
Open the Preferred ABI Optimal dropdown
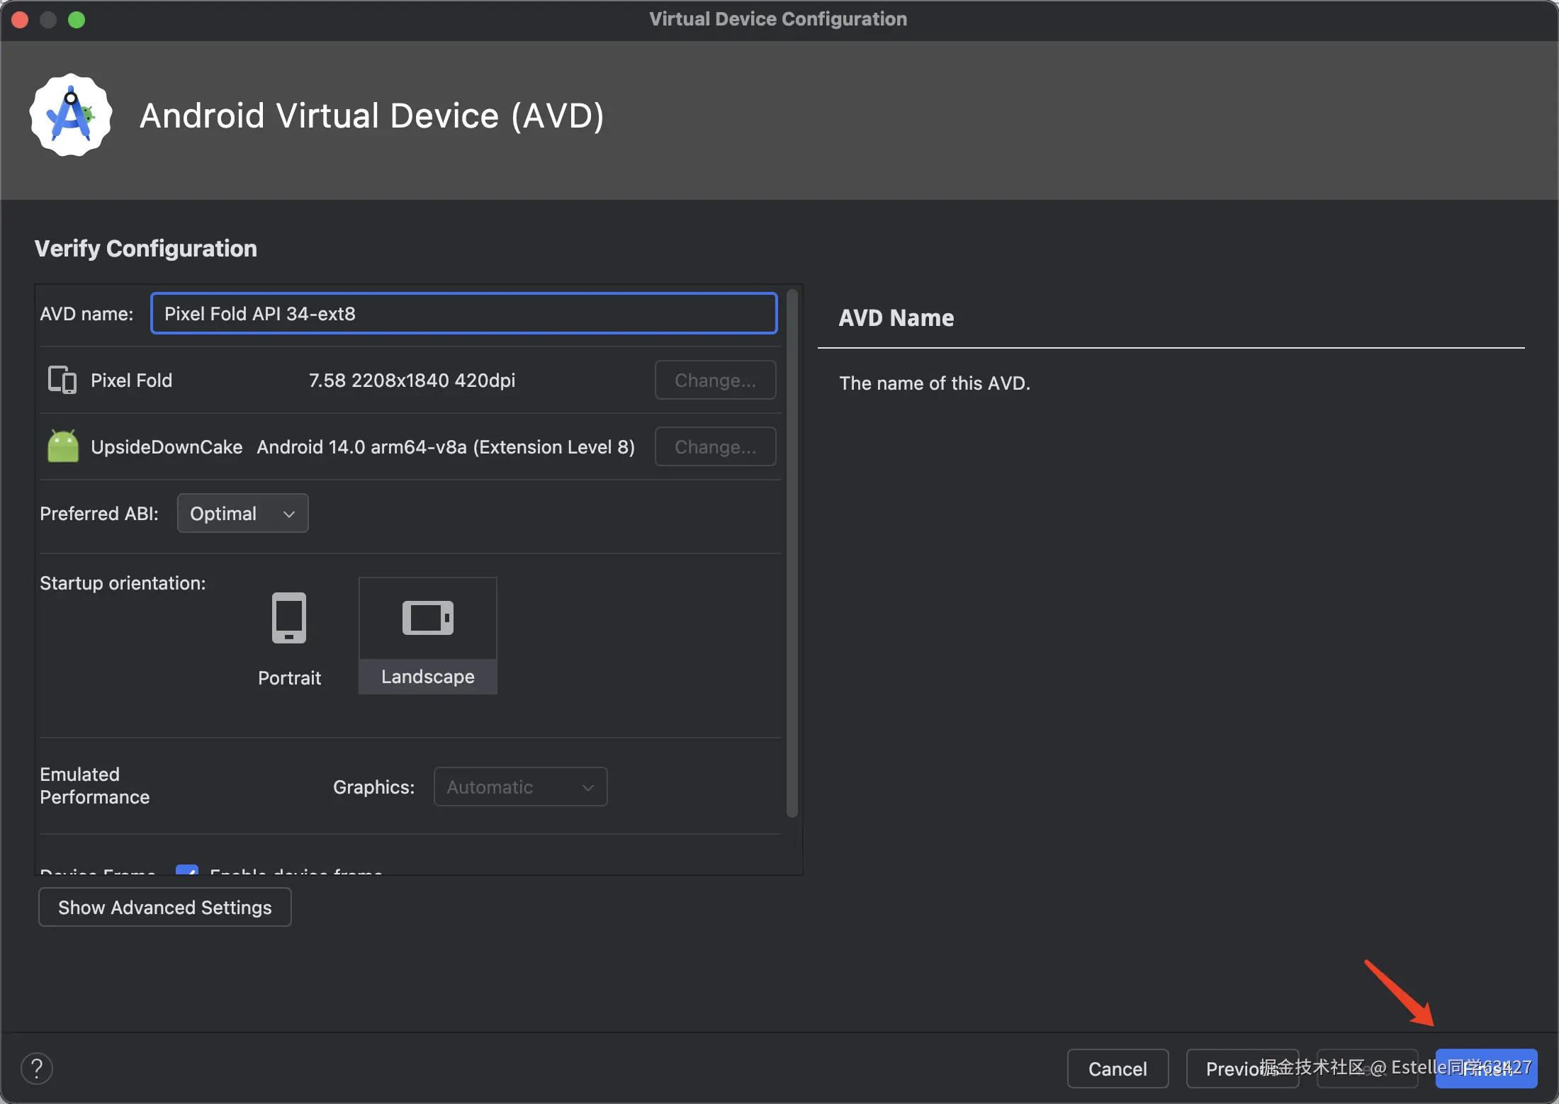pos(242,513)
